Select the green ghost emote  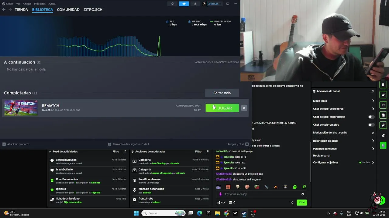295,187
